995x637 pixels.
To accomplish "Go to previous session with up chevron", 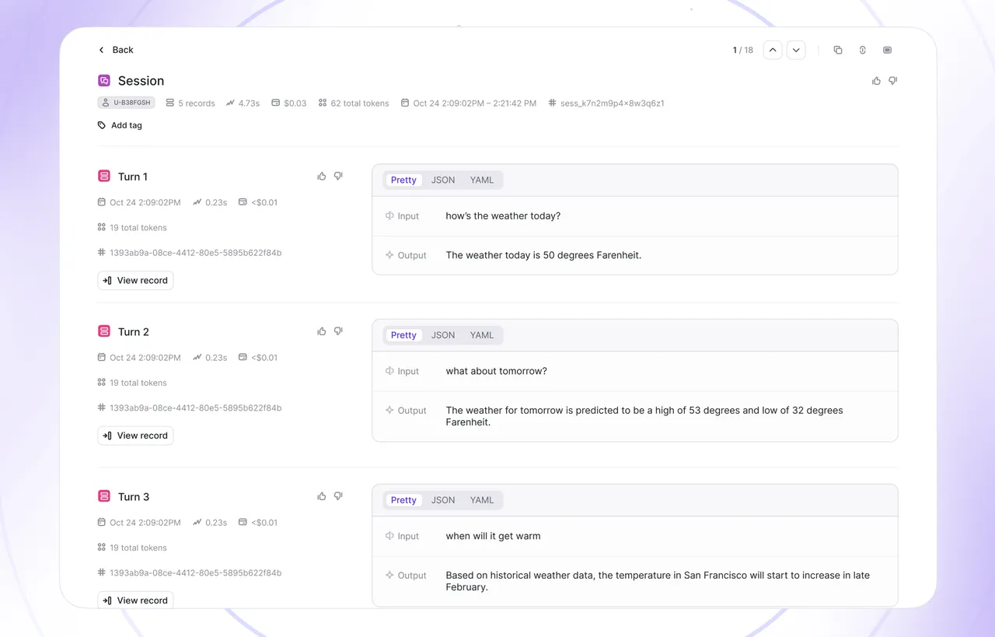I will (x=773, y=50).
